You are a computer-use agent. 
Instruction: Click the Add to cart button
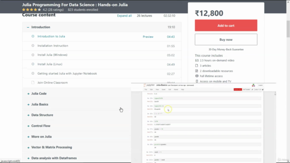click(226, 25)
